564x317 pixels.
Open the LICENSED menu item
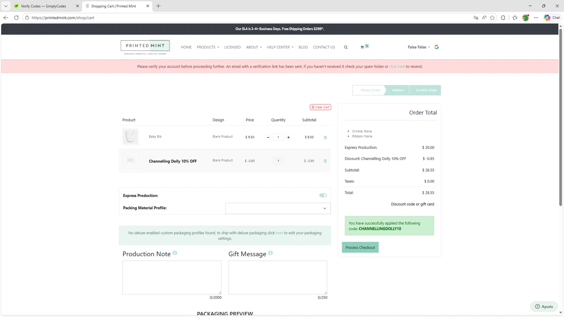click(232, 47)
